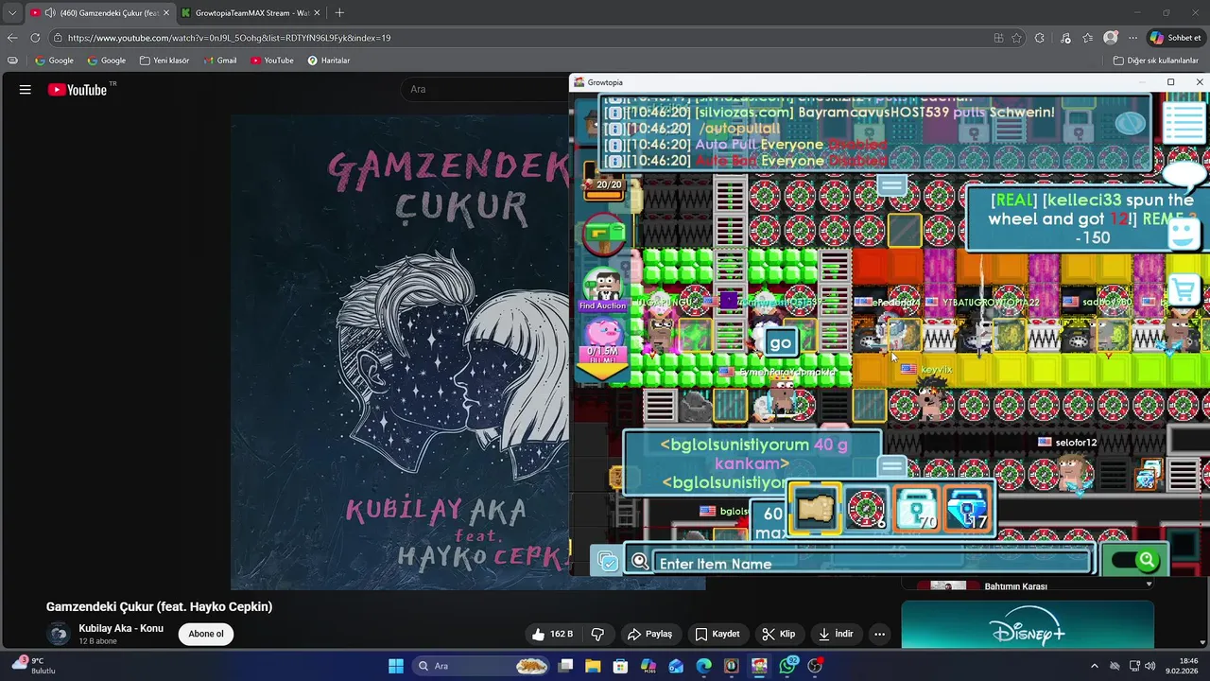Open the green treasure chest icon

pyautogui.click(x=604, y=232)
